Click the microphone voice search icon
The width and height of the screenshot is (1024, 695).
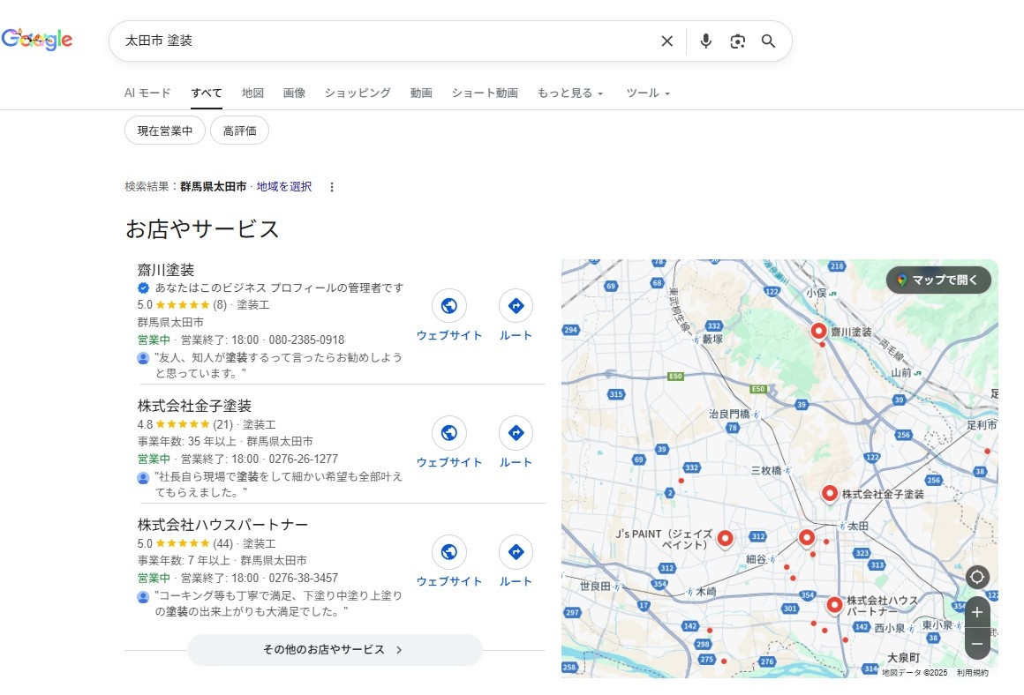point(705,41)
